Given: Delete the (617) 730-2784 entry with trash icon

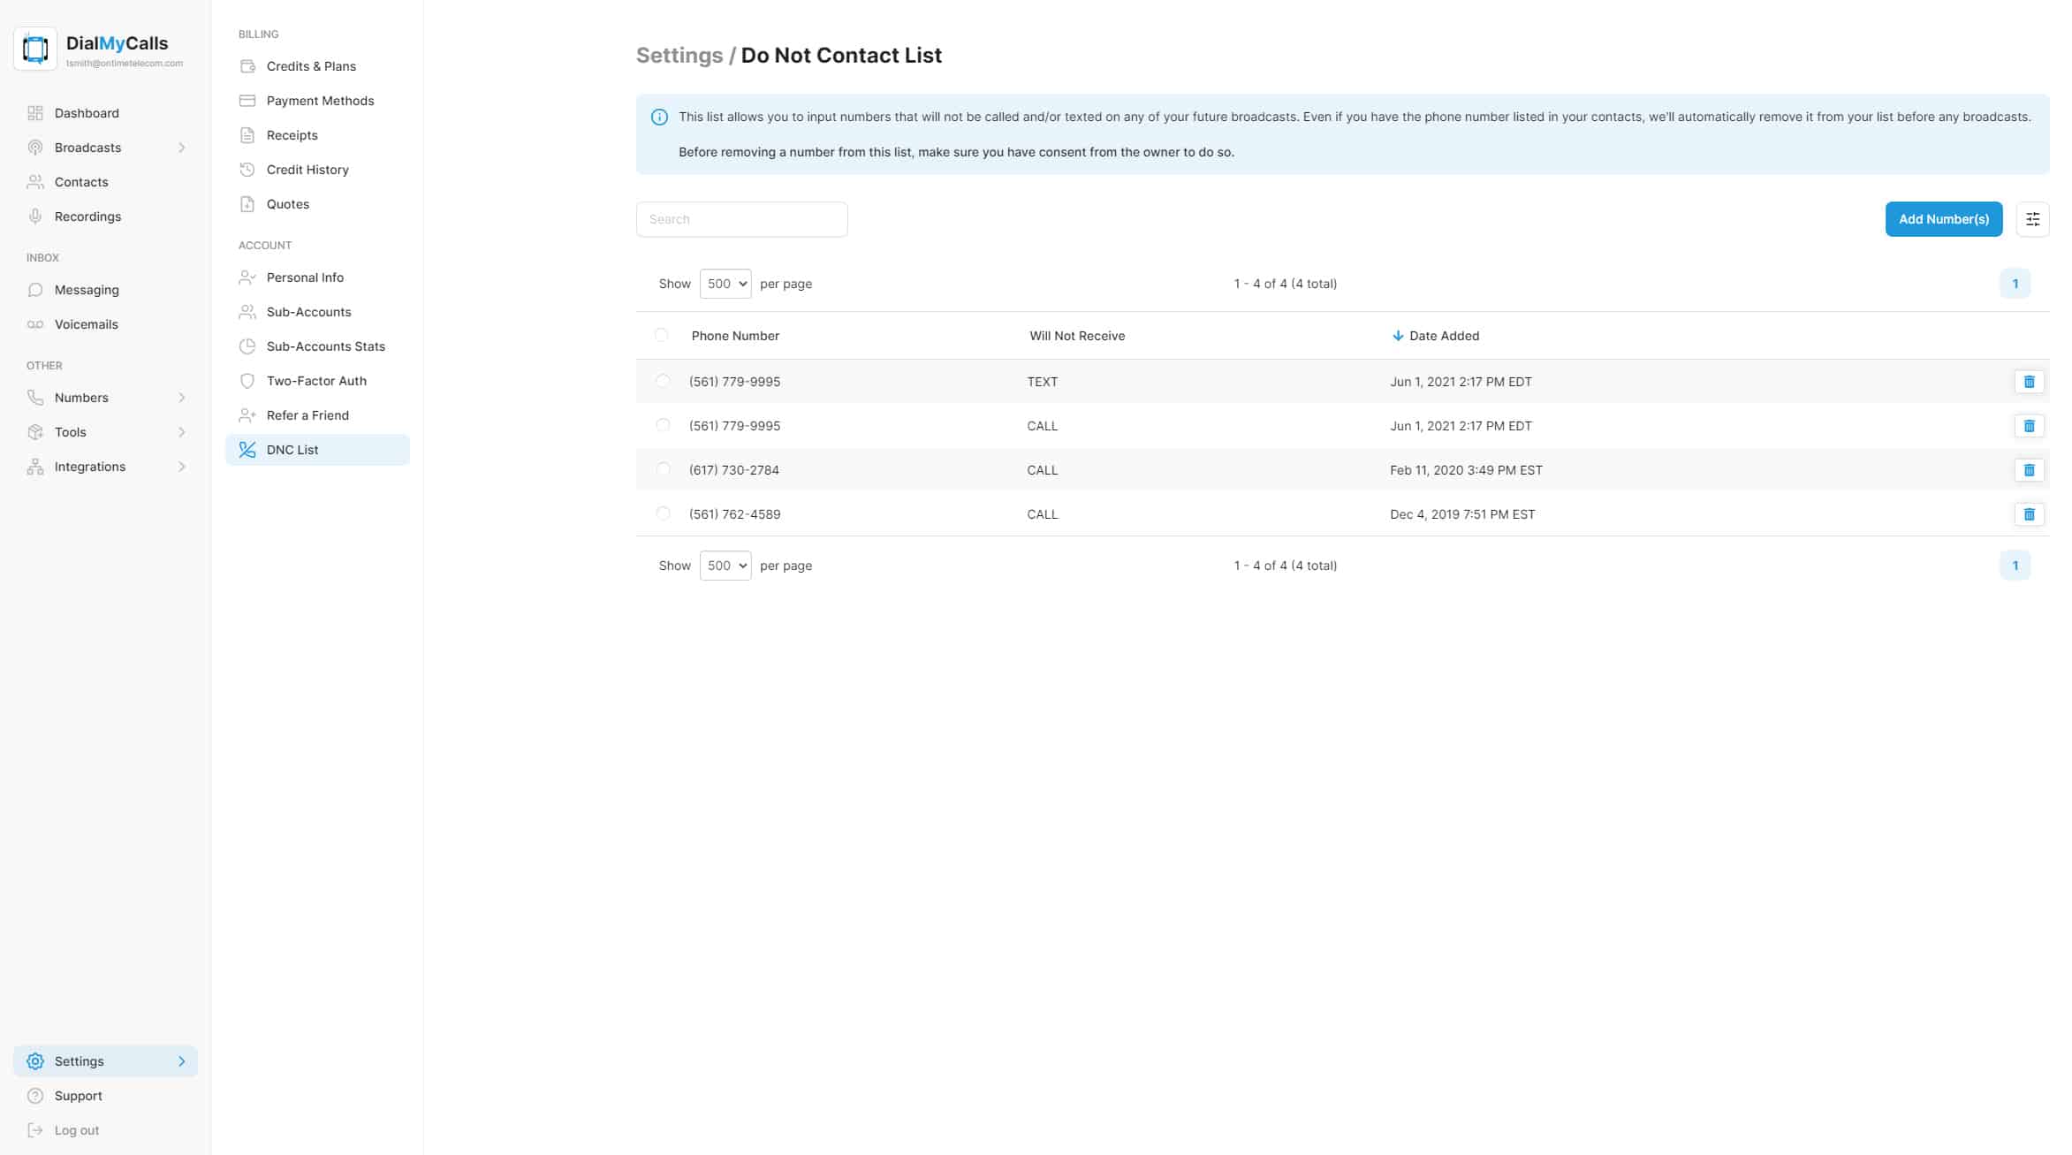Looking at the screenshot, I should 2029,470.
